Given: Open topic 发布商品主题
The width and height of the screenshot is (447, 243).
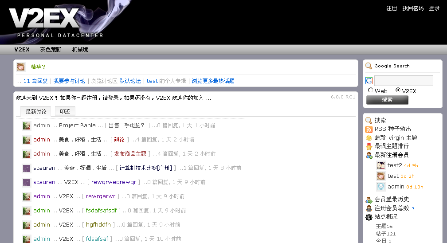Looking at the screenshot, I should 130,154.
